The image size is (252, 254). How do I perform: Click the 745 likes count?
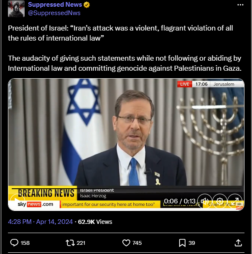137,243
